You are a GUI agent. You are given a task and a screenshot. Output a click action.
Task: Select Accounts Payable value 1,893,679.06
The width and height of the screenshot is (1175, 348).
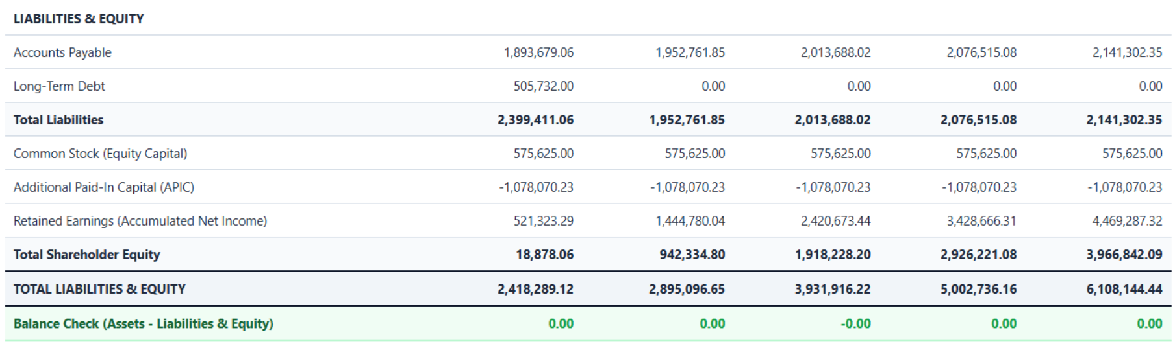coord(538,52)
